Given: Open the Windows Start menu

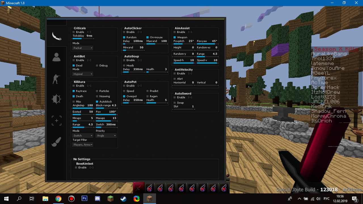Looking at the screenshot, I should [6, 199].
